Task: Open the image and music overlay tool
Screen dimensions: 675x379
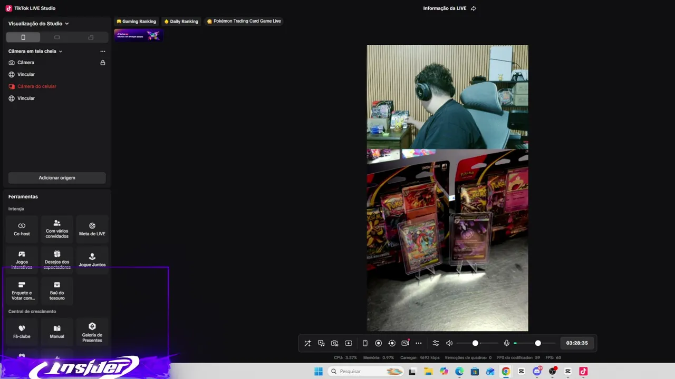Action: coord(321,343)
